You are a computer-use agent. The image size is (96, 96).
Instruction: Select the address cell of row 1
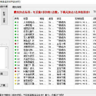[x=43, y=25]
